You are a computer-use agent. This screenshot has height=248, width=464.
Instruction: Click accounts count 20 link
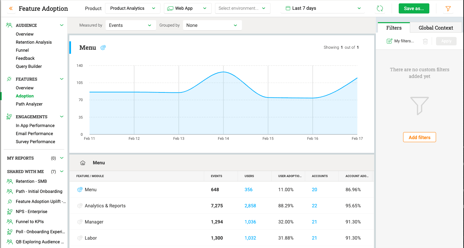pos(314,190)
